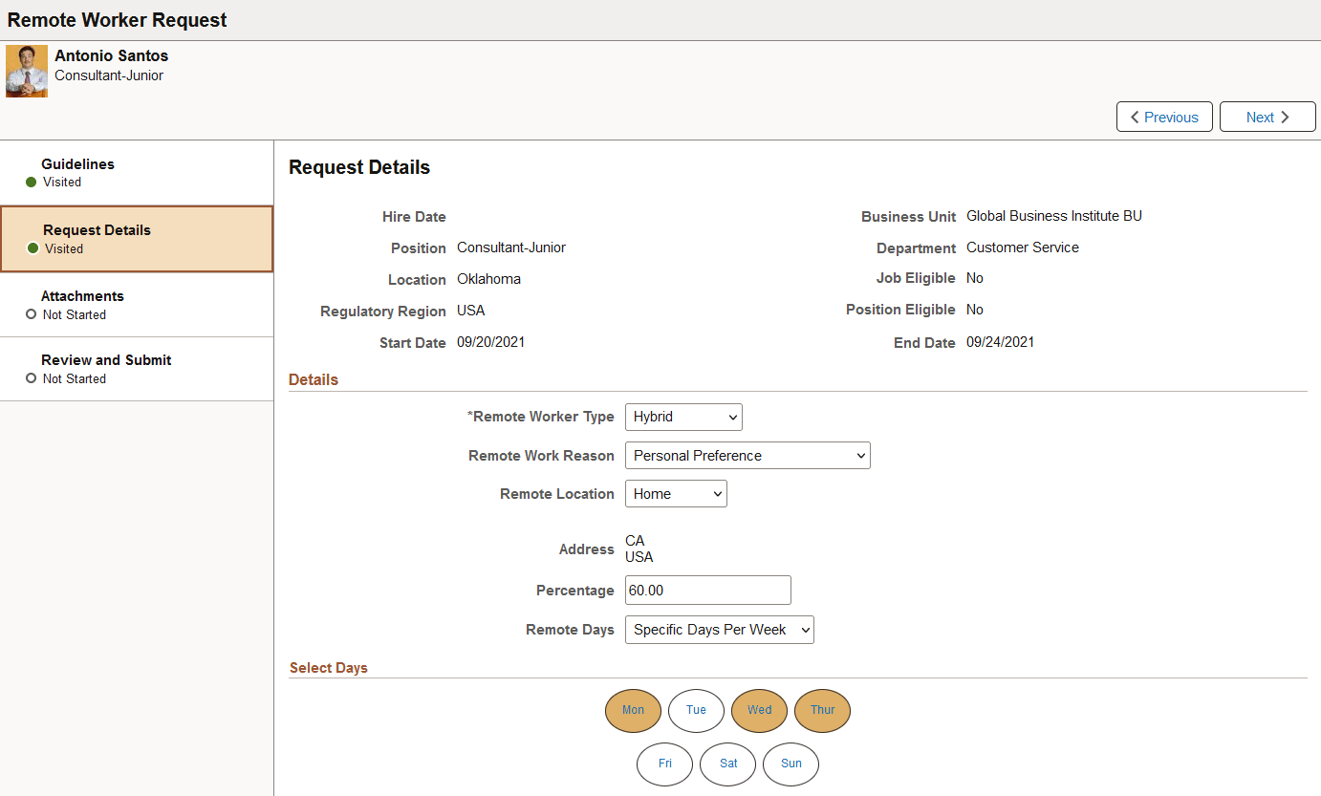This screenshot has height=796, width=1321.
Task: Open the Review and Submit step
Action: 105,360
